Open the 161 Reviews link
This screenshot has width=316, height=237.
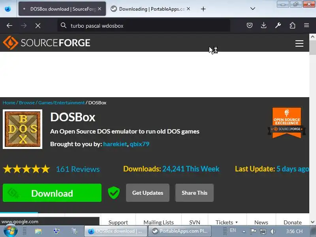(x=78, y=169)
